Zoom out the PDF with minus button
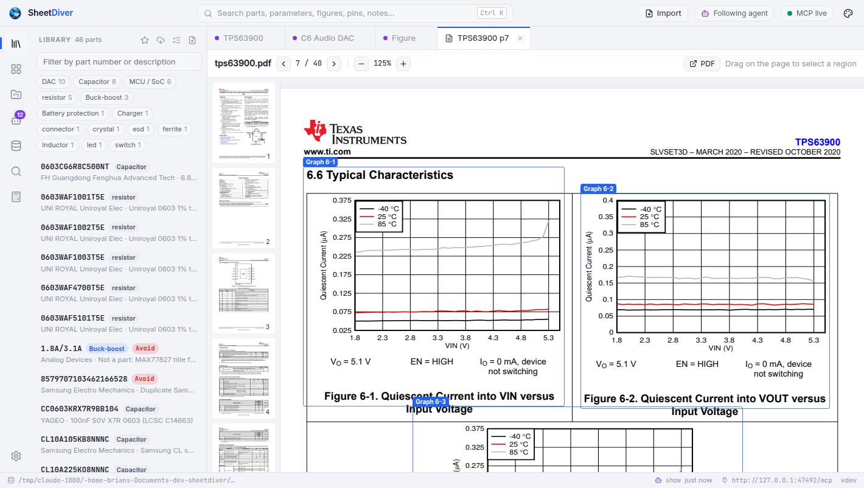The image size is (864, 488). (x=361, y=63)
